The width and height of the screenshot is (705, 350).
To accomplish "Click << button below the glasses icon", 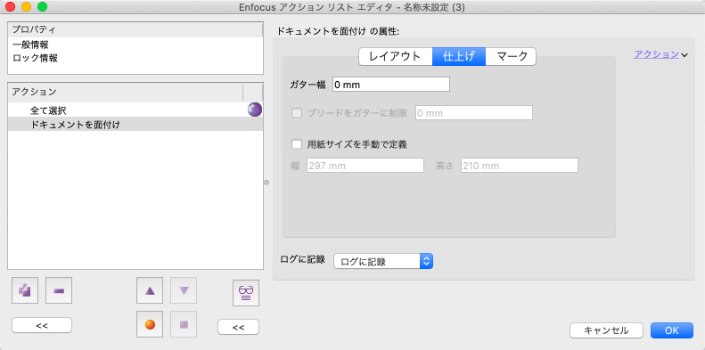I will (238, 327).
